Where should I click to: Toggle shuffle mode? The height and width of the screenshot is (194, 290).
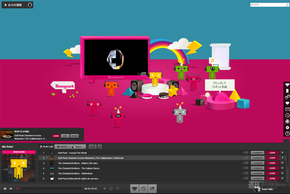(x=117, y=189)
